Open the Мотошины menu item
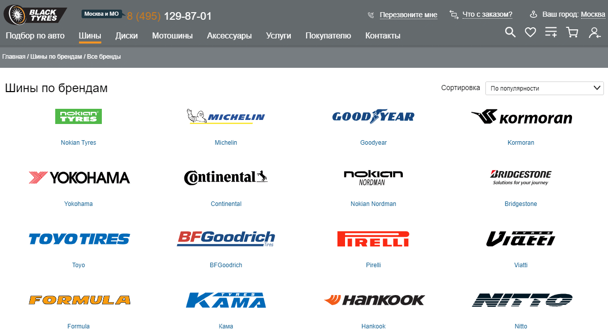 [172, 35]
